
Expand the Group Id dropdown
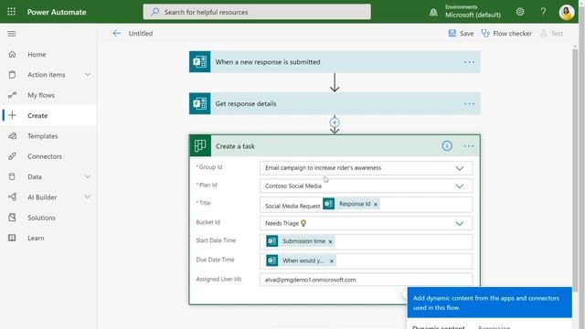coord(459,168)
